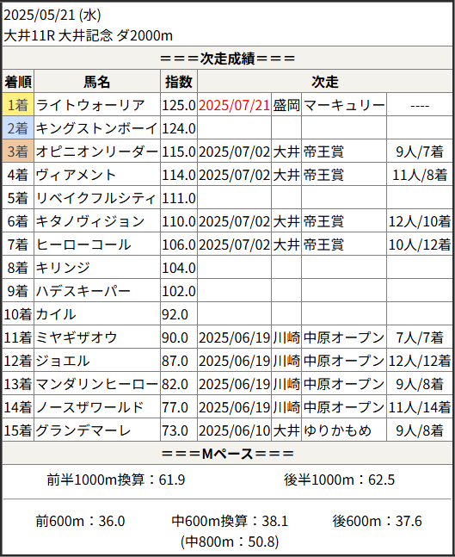Click the 指数 column header
455x557 pixels.
tap(179, 82)
